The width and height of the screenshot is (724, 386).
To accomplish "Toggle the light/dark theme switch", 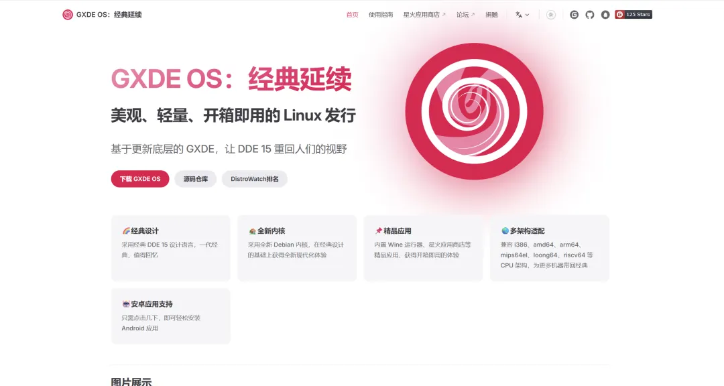I will click(551, 15).
